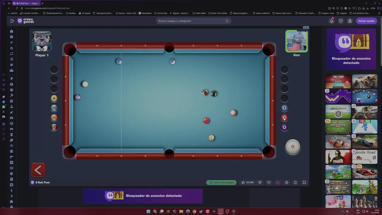Click the Buscar juegos y categorías search field

click(x=193, y=21)
